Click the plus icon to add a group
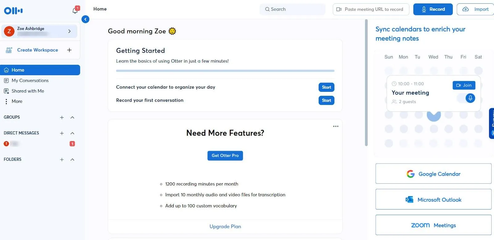Viewport: 494px width, 240px height. (x=62, y=117)
